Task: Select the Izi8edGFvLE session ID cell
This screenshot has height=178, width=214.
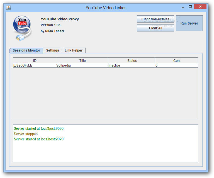Action: [34, 65]
